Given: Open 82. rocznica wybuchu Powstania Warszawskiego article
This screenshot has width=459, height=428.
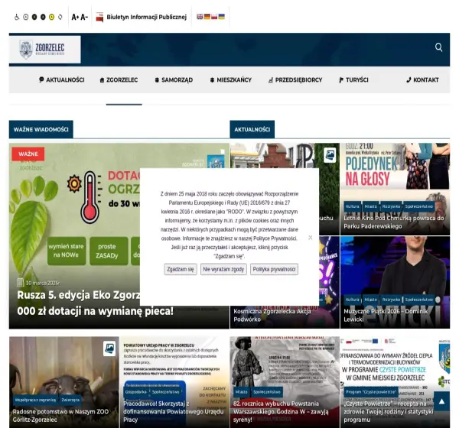Looking at the screenshot, I should point(281,411).
